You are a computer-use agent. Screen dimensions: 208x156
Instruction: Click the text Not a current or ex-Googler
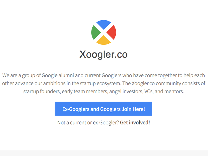[87, 122]
